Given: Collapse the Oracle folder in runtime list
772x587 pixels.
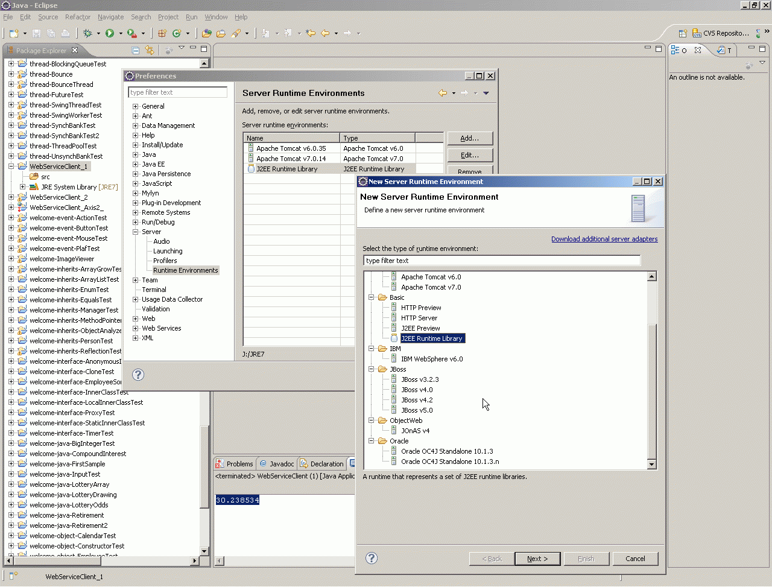Looking at the screenshot, I should coord(372,441).
